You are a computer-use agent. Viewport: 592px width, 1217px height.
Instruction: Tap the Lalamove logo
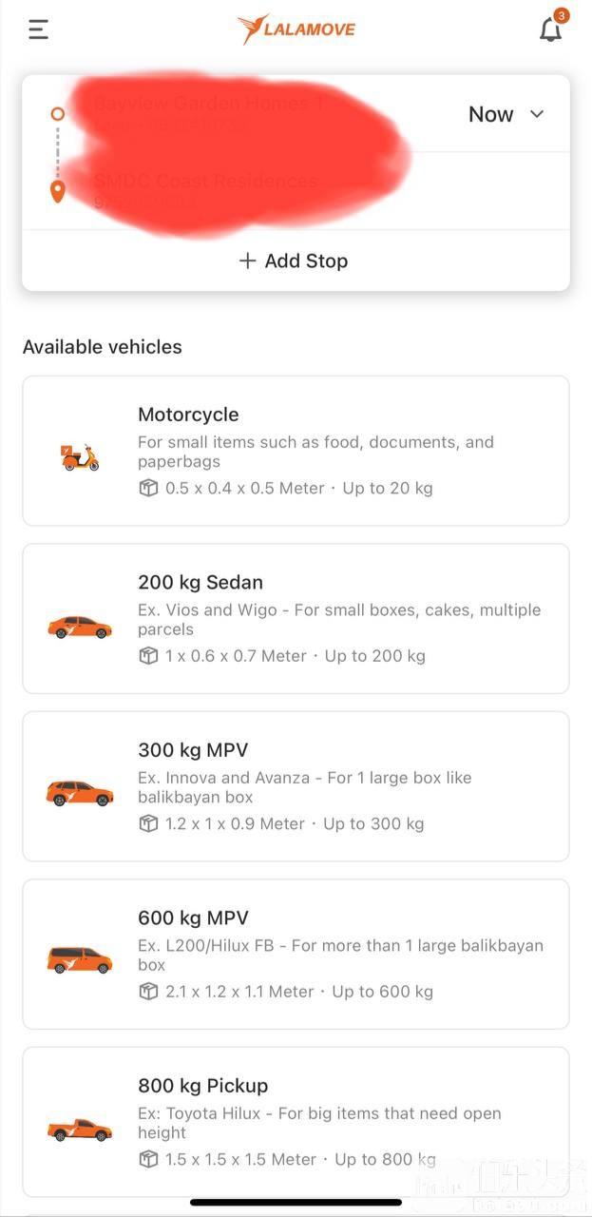pos(296,29)
